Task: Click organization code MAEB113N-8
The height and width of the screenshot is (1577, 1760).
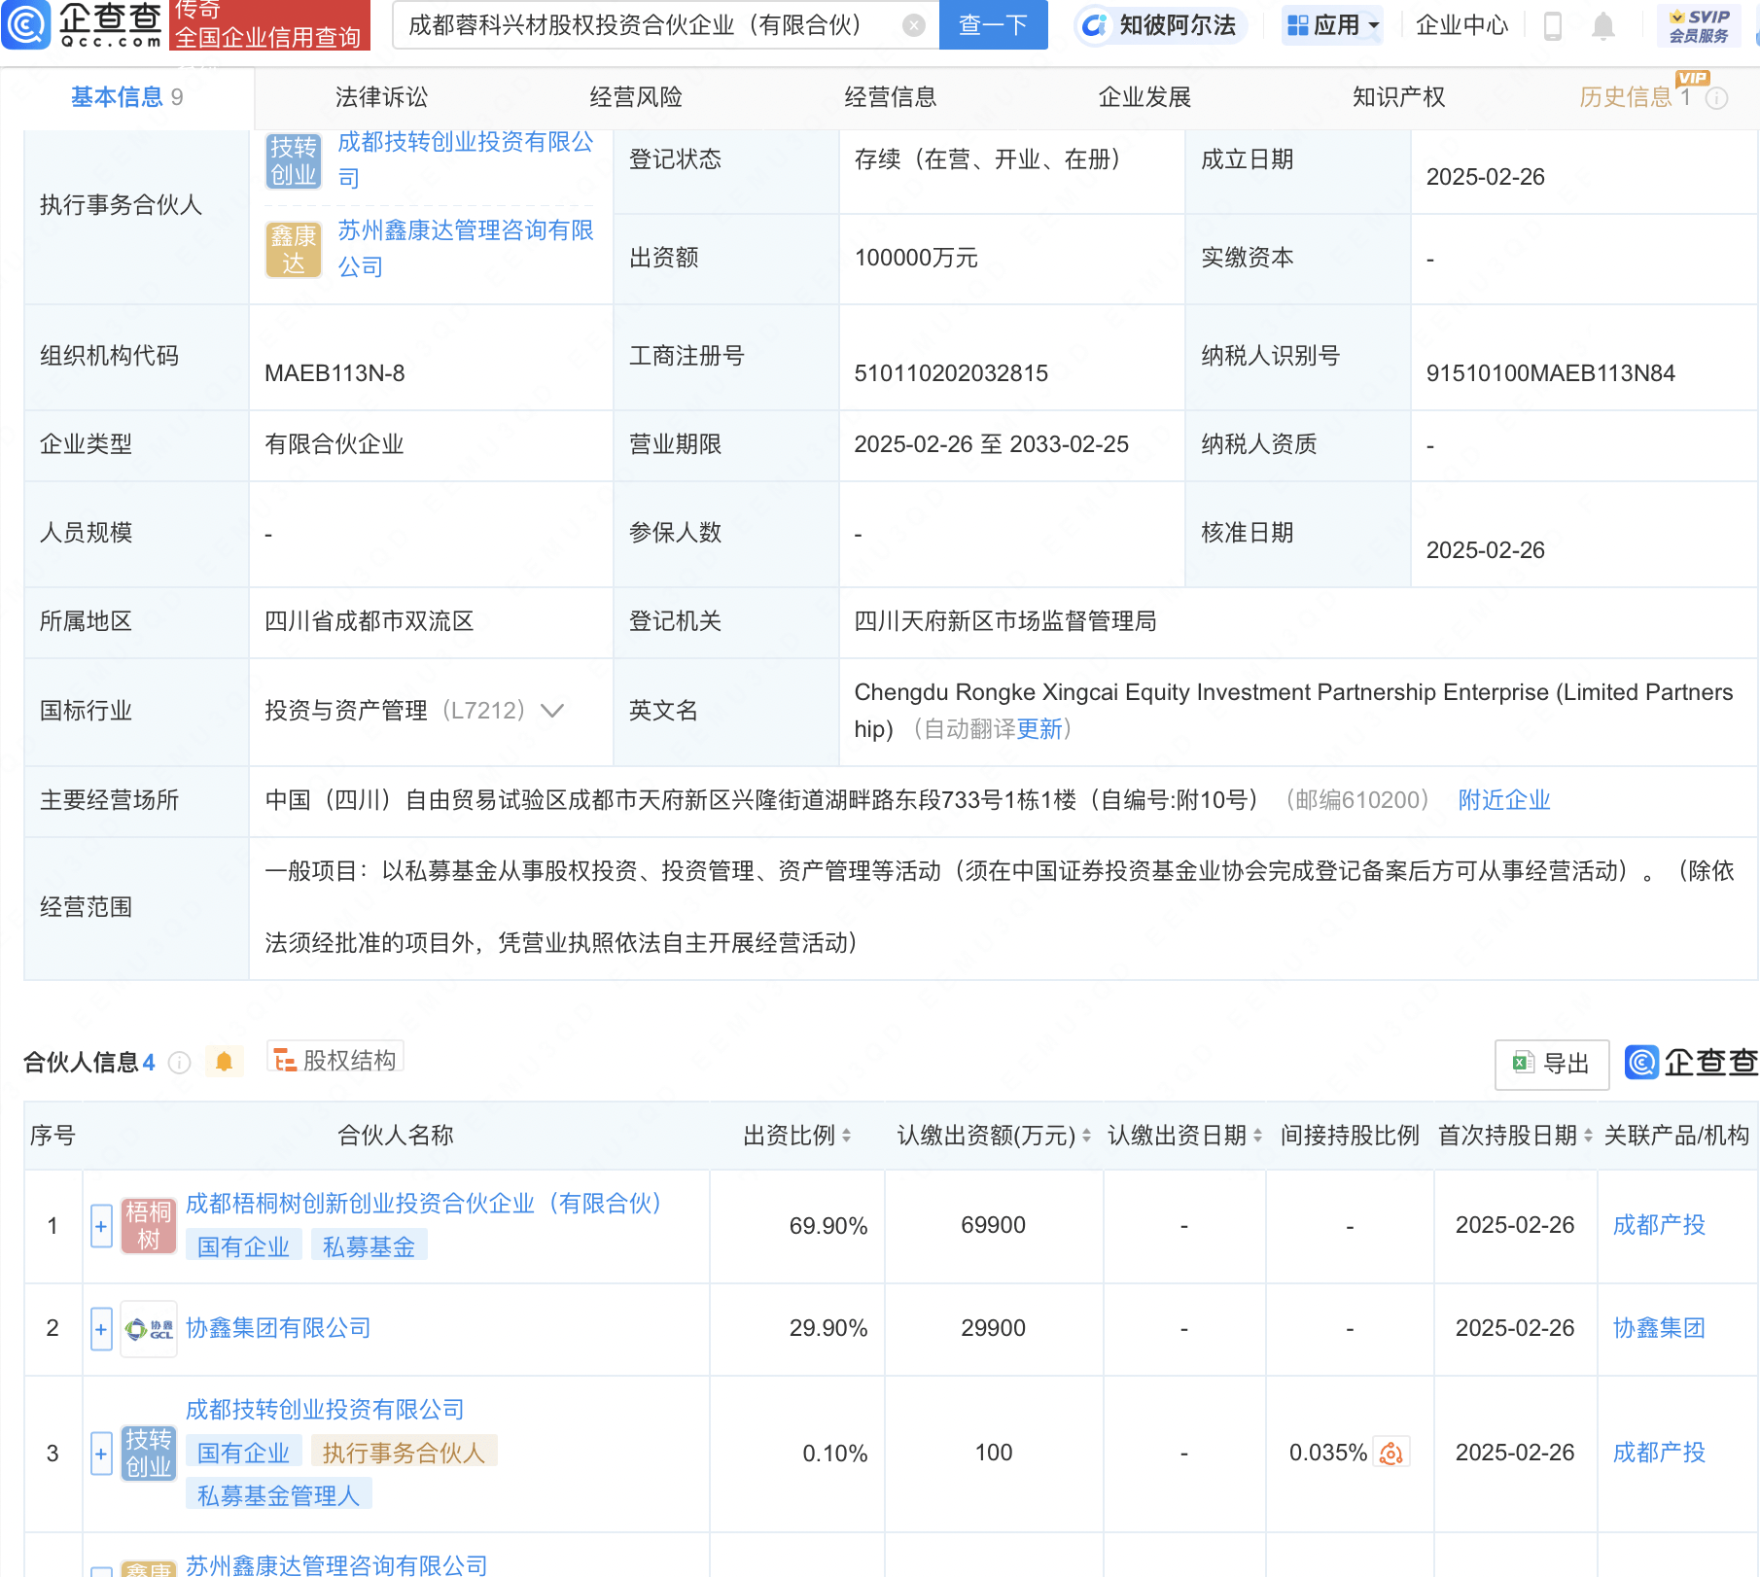Action: [334, 373]
